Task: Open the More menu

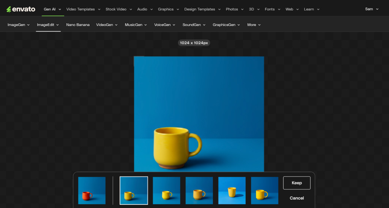Action: pos(254,25)
